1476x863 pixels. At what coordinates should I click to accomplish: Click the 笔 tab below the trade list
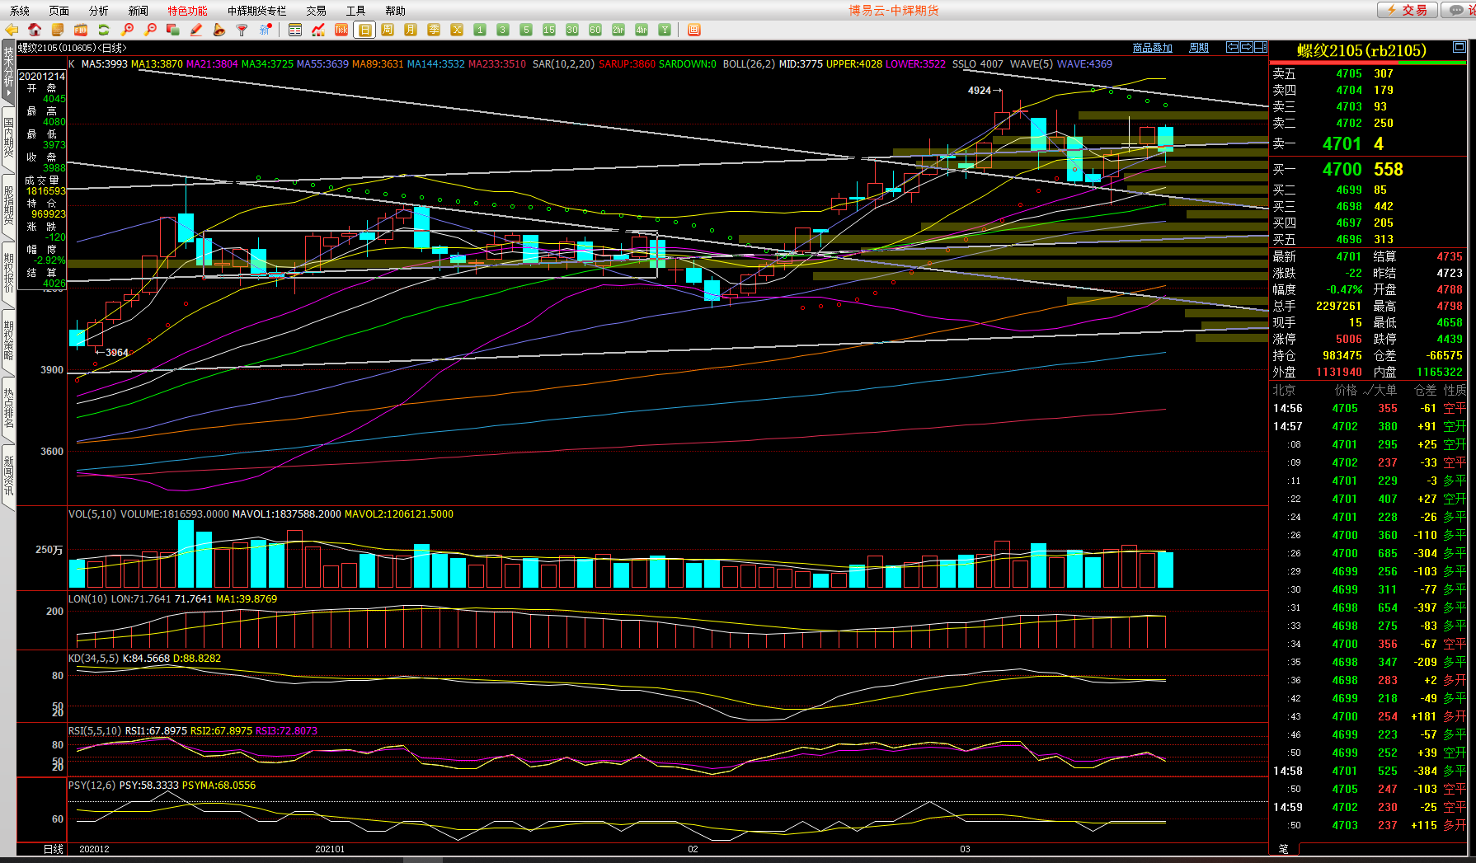point(1283,848)
